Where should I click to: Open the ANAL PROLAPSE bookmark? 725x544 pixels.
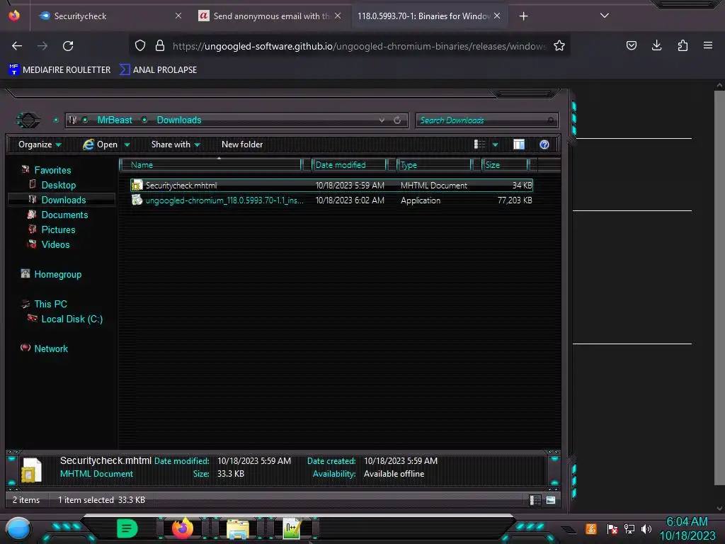click(158, 70)
